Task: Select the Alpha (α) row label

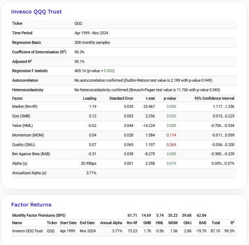Action: click(x=20, y=163)
